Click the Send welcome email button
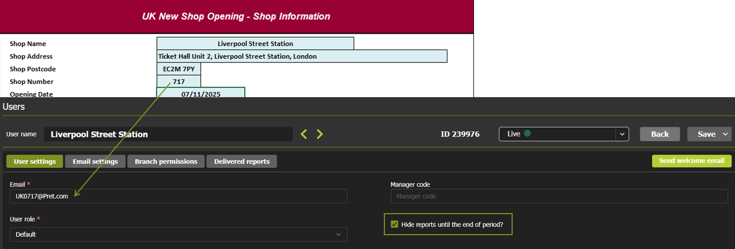Image resolution: width=735 pixels, height=249 pixels. (691, 161)
